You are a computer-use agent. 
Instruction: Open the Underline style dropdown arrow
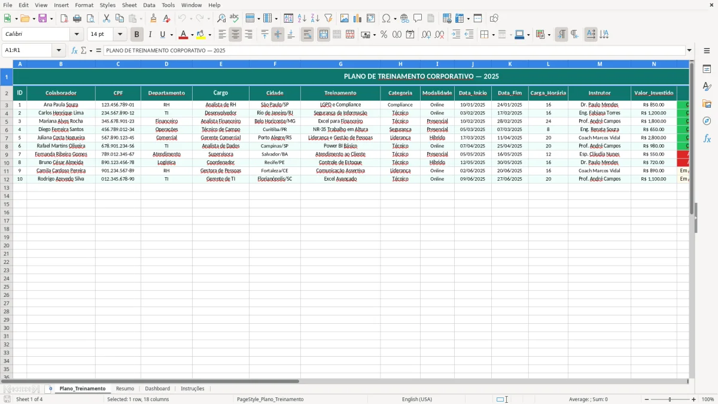click(171, 35)
